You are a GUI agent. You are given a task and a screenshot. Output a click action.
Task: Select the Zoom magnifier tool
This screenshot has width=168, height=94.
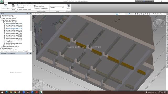point(141,14)
